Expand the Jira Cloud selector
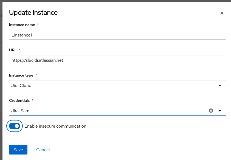The height and width of the screenshot is (160, 231). point(219,85)
